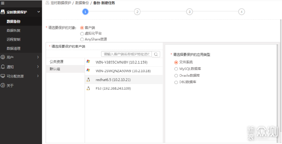Screen dimensions: 282x144
Task: Expand the 用户 menu arrow
Action: (38, 57)
